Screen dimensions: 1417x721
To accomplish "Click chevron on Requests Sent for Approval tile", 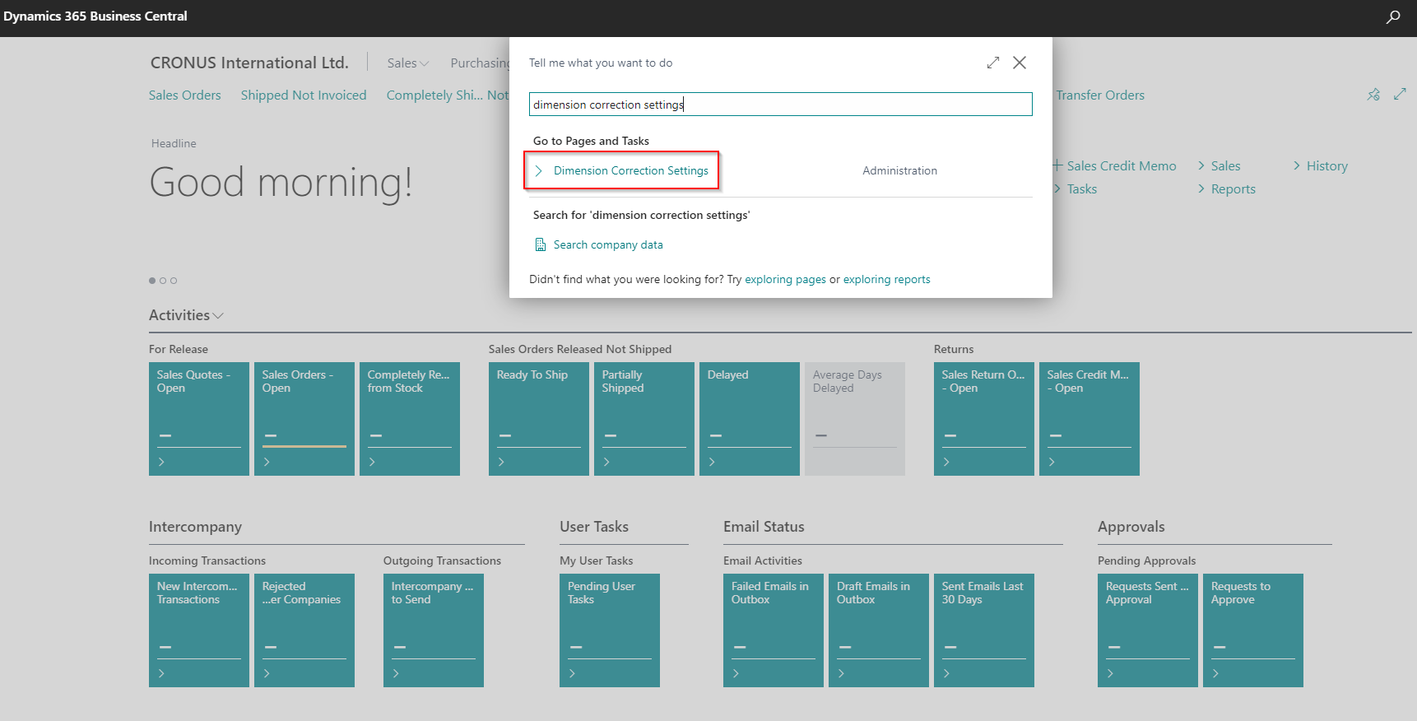I will click(1110, 673).
